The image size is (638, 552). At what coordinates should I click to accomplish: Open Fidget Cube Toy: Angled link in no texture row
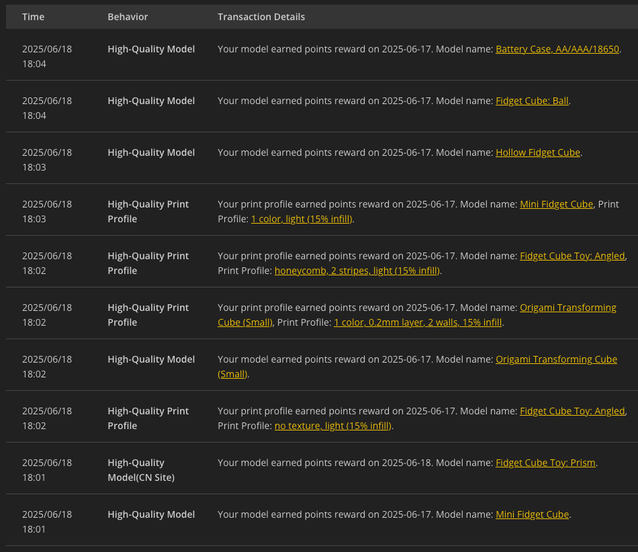coord(572,411)
